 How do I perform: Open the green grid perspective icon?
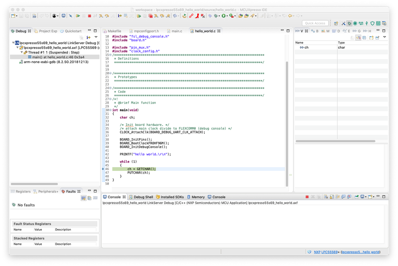pyautogui.click(x=378, y=23)
